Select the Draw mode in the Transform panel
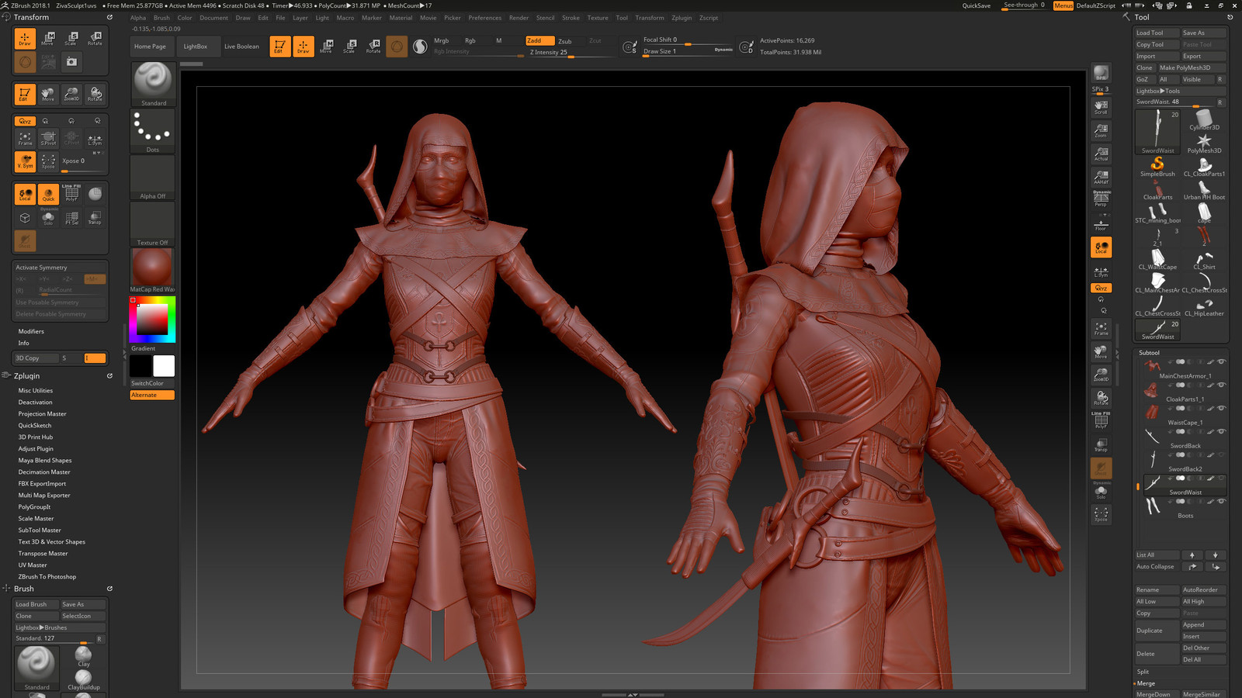Image resolution: width=1242 pixels, height=698 pixels. click(x=25, y=38)
